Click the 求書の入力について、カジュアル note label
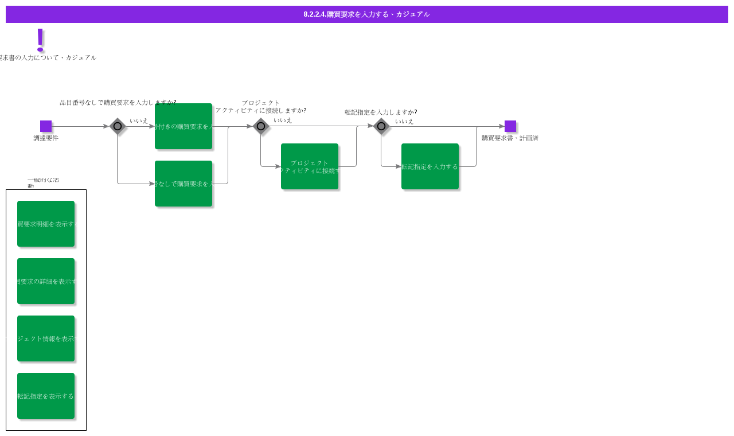The height and width of the screenshot is (436, 734). tap(48, 57)
